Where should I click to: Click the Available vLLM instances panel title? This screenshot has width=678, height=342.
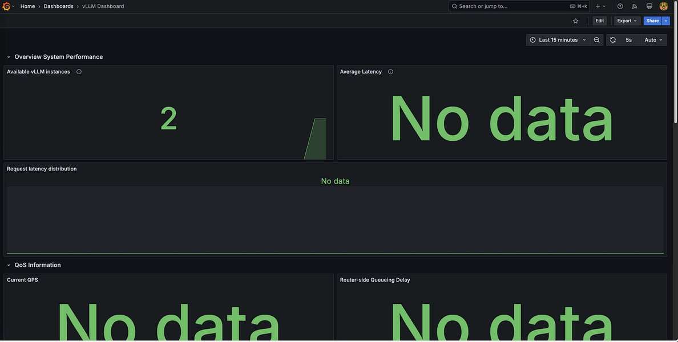(x=38, y=72)
